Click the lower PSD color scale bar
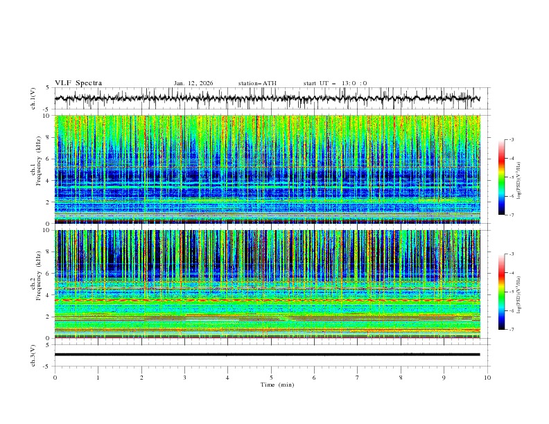 (x=502, y=292)
